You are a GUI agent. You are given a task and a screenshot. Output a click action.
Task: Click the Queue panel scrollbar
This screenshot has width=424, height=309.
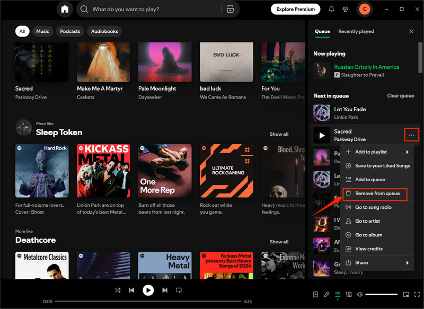(420, 57)
